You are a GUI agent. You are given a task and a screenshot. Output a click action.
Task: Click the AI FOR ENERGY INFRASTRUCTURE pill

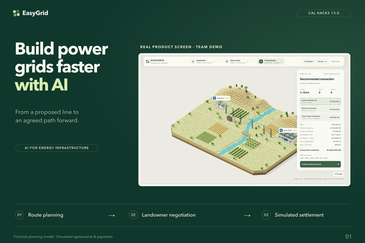[x=57, y=148]
